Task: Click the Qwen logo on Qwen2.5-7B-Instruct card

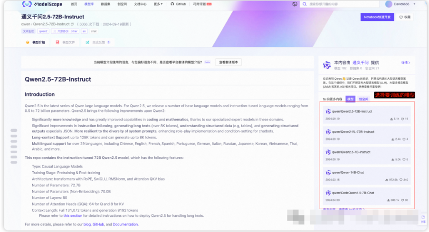Action: [328, 152]
